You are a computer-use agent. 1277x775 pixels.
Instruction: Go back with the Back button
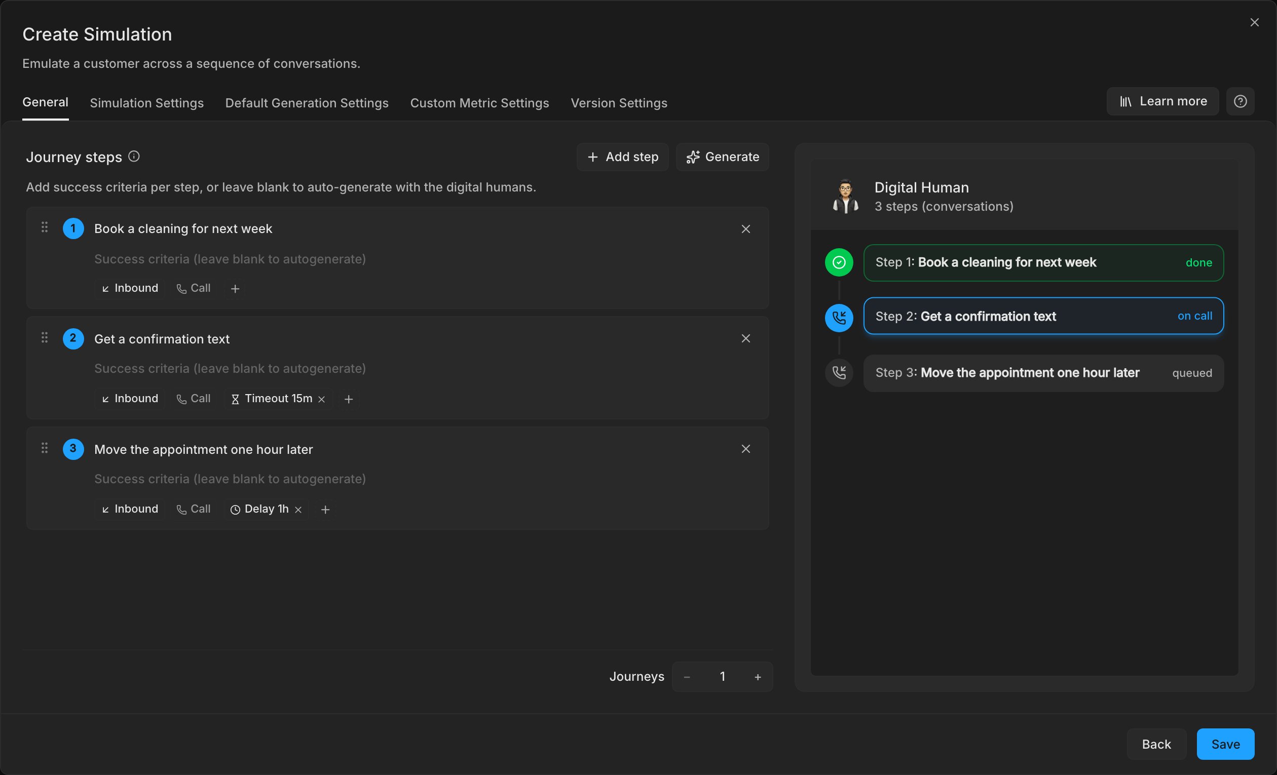(x=1156, y=744)
